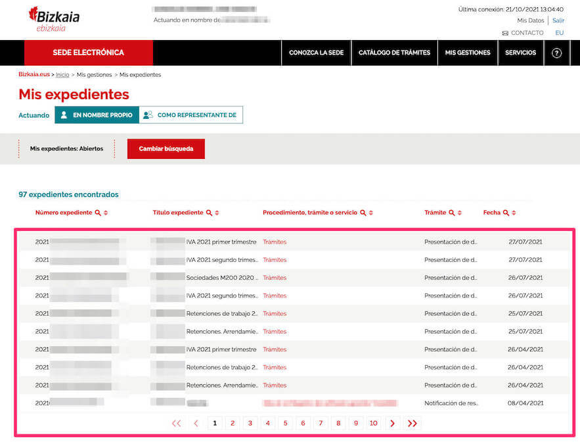
Task: Switch language to EU
Action: tap(559, 33)
